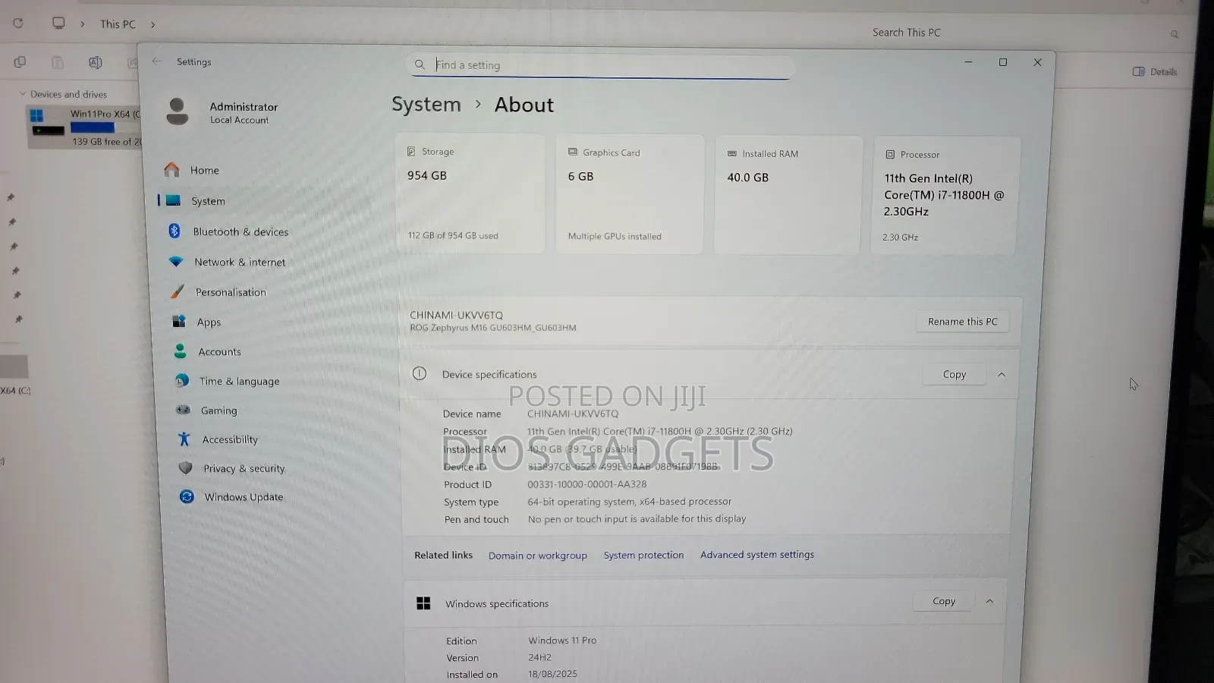Click the Personalisation paintbrush icon
Screen dimensions: 1214x683
point(178,291)
